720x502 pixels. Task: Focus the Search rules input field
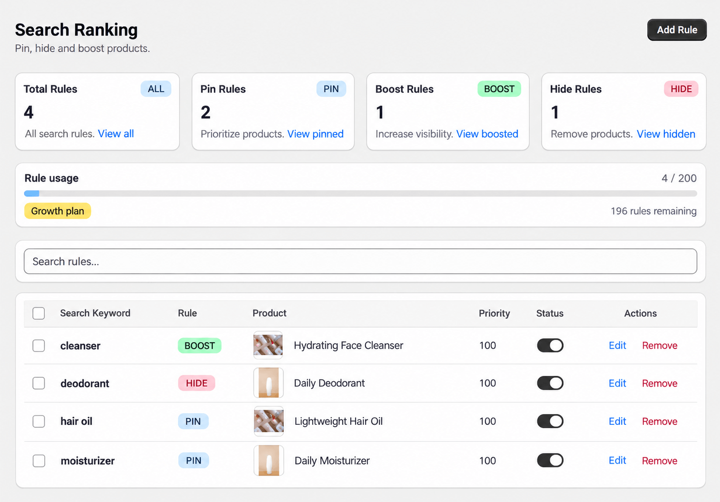click(360, 261)
